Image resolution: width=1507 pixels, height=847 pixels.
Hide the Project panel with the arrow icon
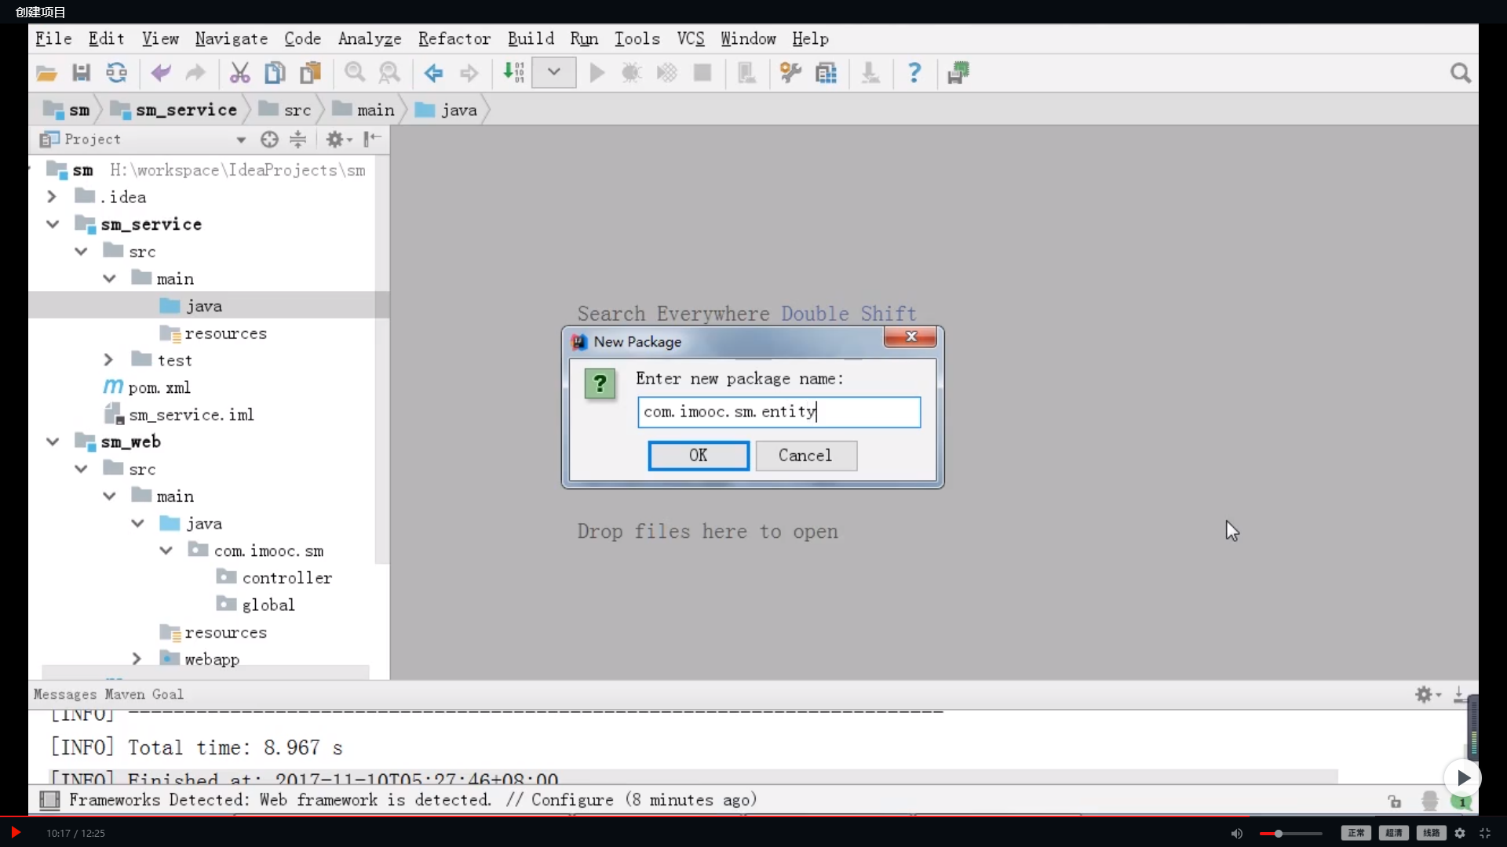click(x=373, y=140)
